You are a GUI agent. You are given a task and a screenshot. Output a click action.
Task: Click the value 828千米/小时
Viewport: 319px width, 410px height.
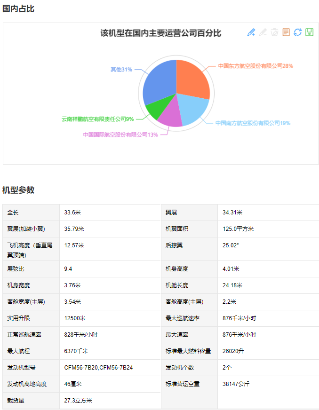click(x=81, y=335)
